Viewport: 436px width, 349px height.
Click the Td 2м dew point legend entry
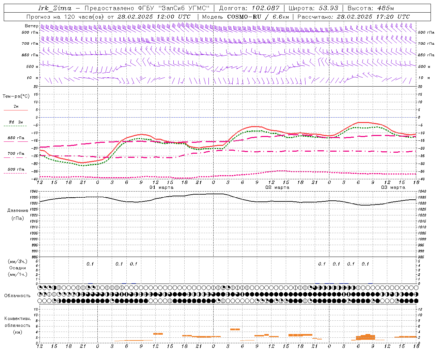[16, 122]
